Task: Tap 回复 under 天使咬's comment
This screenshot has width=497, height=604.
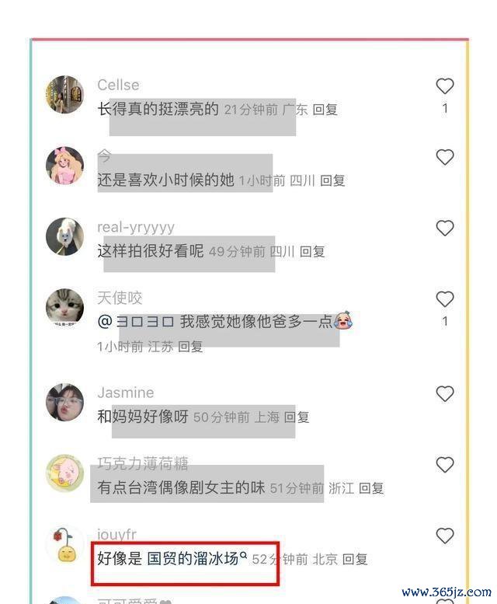Action: pyautogui.click(x=190, y=347)
